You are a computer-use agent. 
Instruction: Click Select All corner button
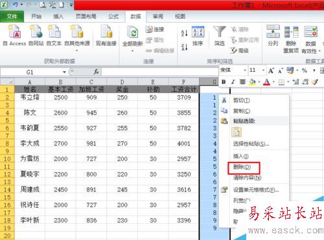coord(7,82)
